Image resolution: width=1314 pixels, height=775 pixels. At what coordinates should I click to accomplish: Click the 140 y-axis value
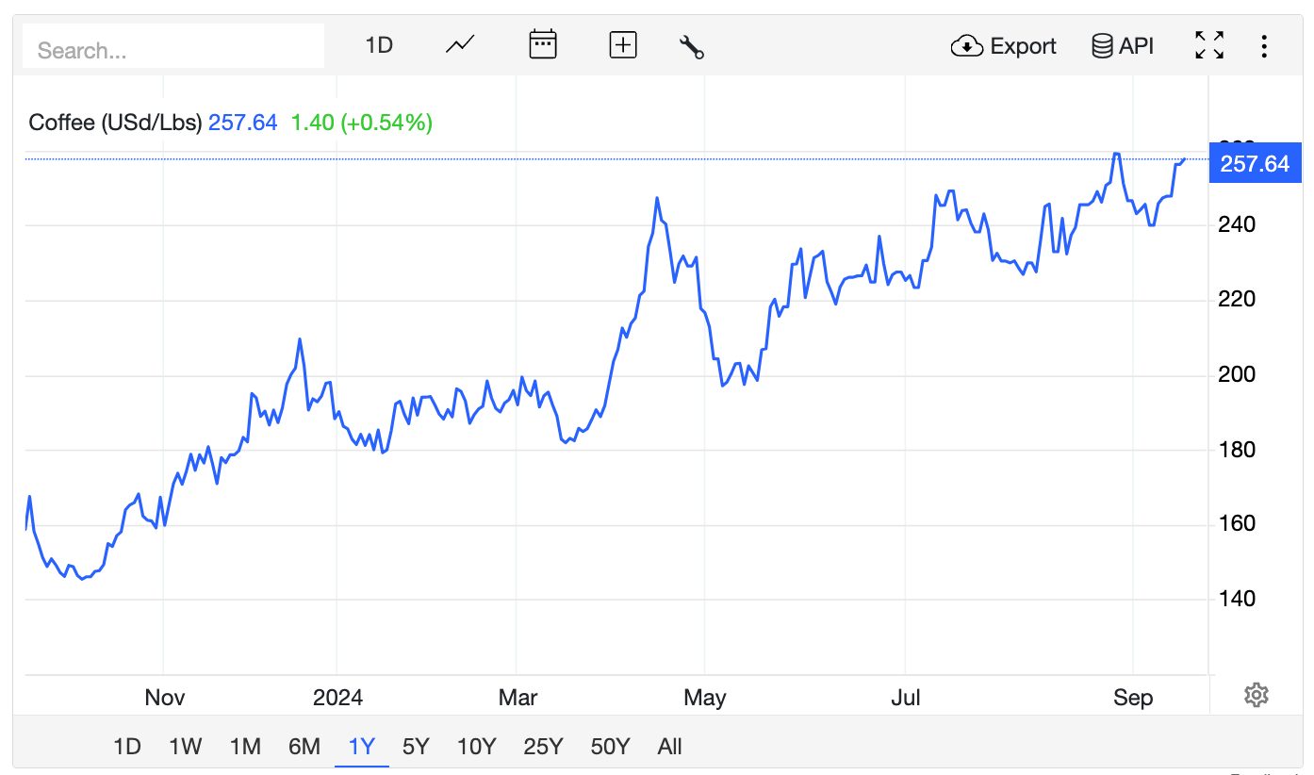click(x=1237, y=599)
